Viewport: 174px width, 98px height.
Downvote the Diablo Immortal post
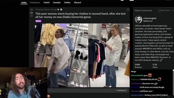[x=32, y=16]
